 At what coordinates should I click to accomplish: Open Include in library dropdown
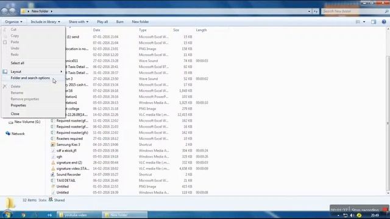pos(45,22)
